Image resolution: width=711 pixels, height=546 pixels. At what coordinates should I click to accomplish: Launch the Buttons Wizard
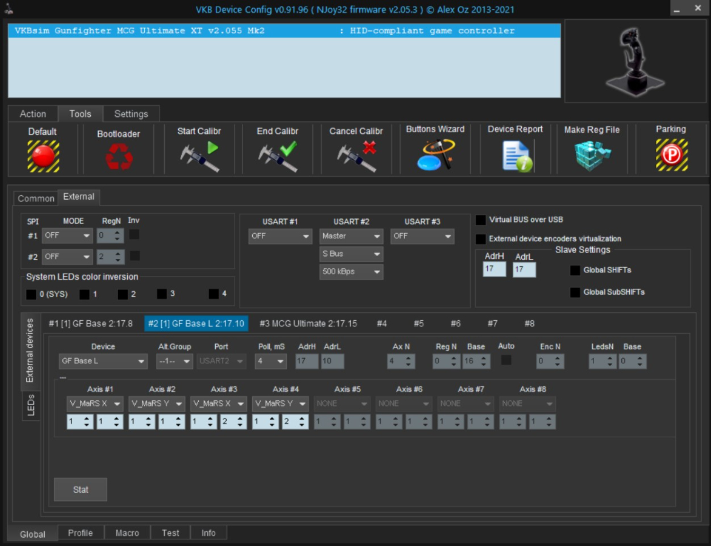pyautogui.click(x=435, y=155)
